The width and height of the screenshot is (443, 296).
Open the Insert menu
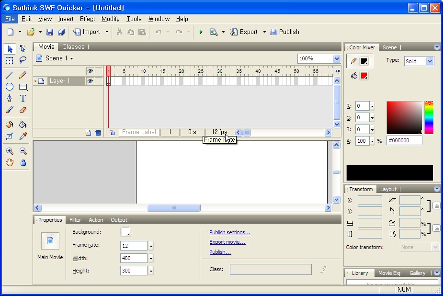click(66, 19)
